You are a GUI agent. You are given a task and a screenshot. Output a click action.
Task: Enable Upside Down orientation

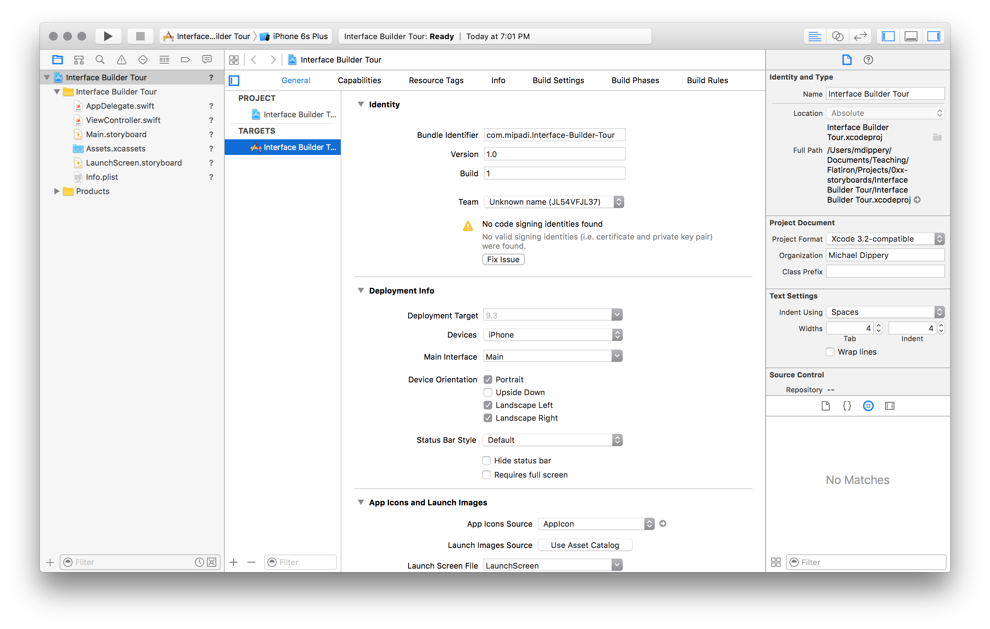tap(488, 392)
